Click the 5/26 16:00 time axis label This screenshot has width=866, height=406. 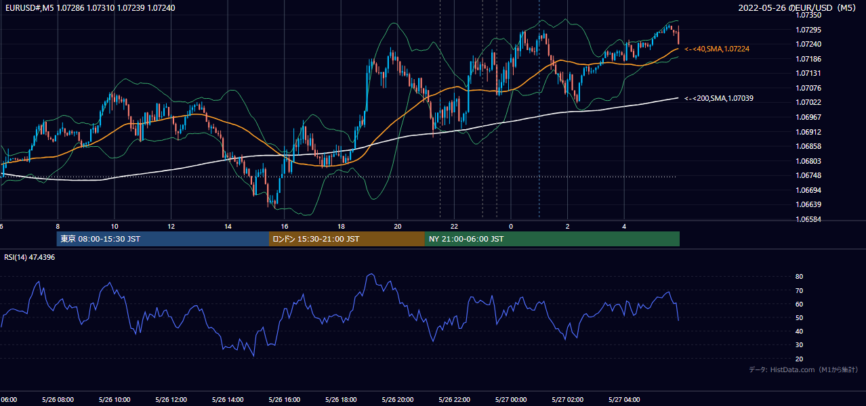click(x=284, y=400)
